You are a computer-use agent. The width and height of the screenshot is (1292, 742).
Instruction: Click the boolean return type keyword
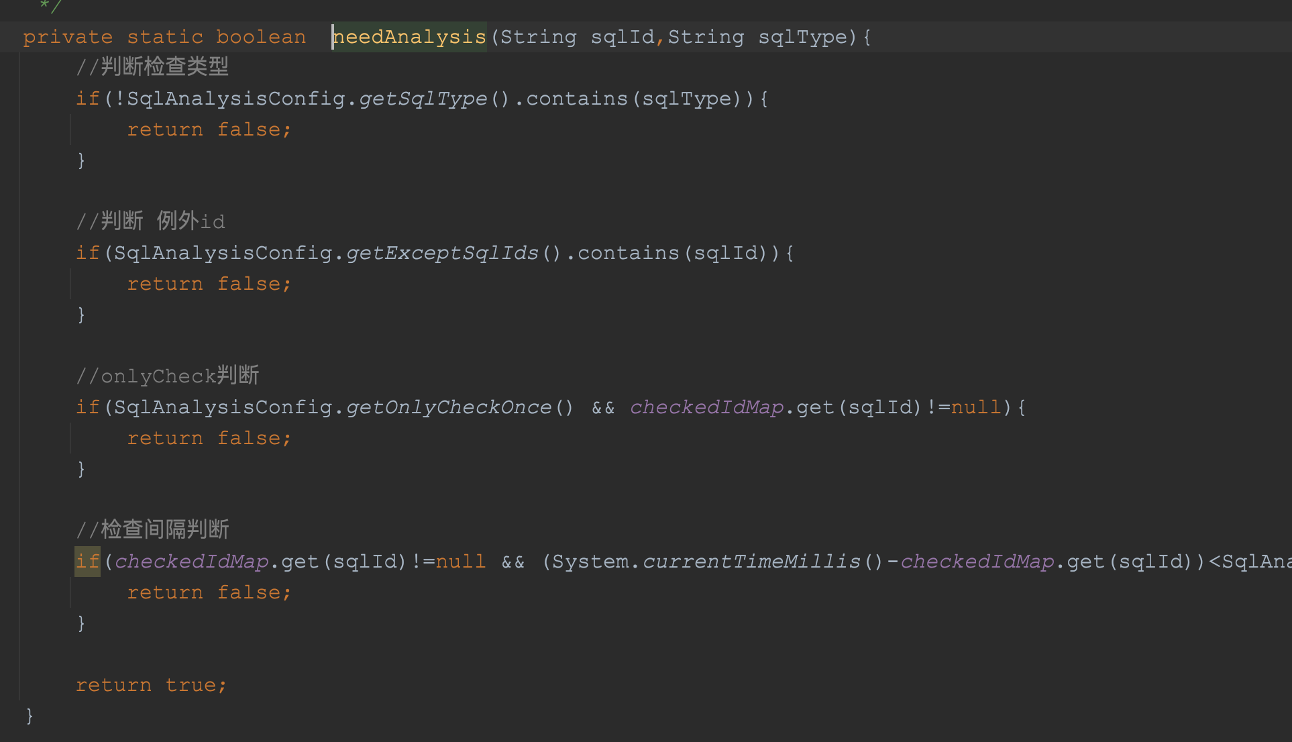pyautogui.click(x=261, y=37)
